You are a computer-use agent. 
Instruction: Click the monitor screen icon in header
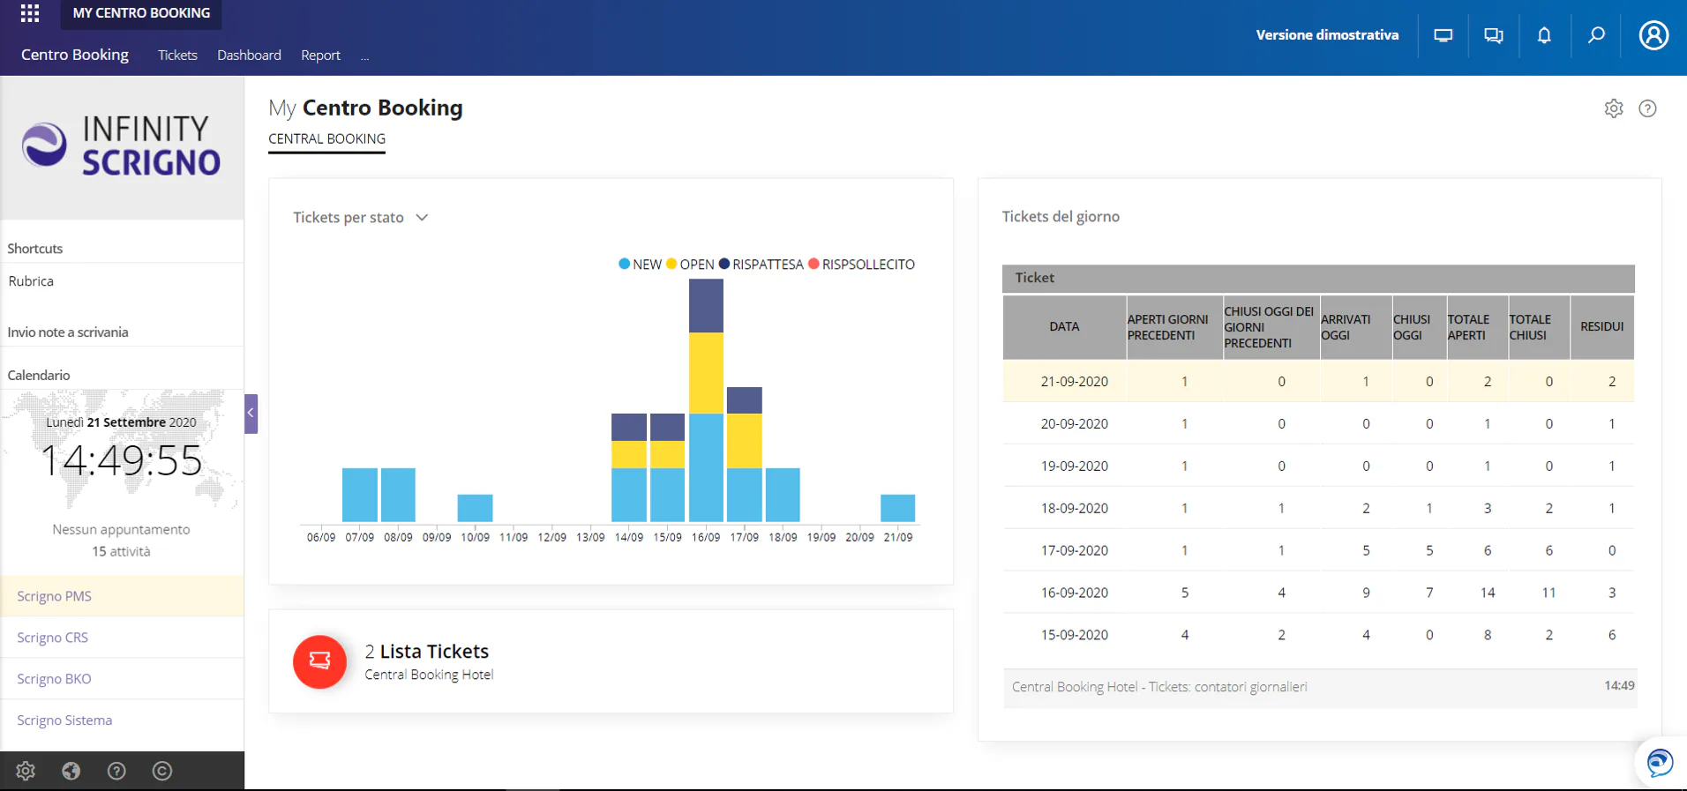pos(1443,35)
